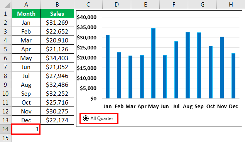Click the Dec bar in chart

(x=233, y=76)
